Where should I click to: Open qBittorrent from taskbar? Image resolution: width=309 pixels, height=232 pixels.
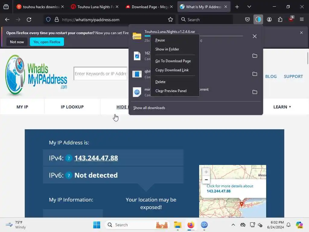(x=204, y=225)
